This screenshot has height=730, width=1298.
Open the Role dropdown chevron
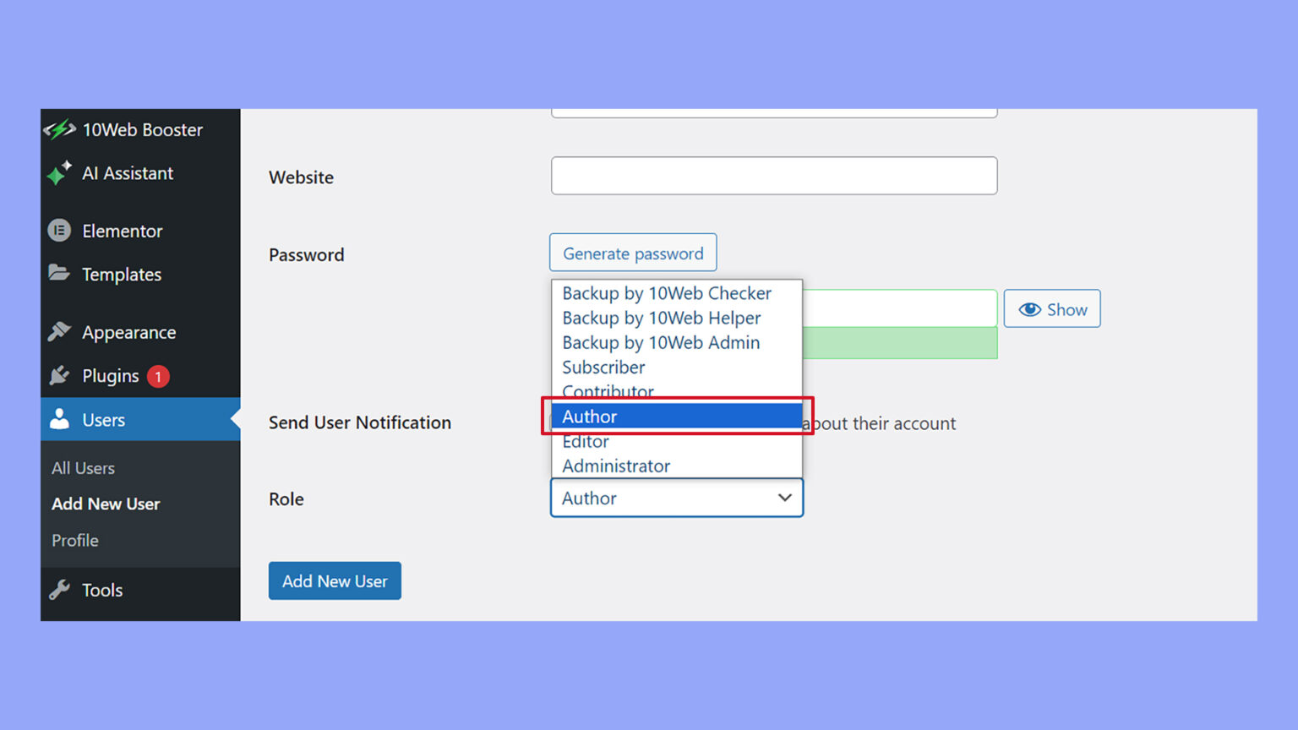(784, 498)
